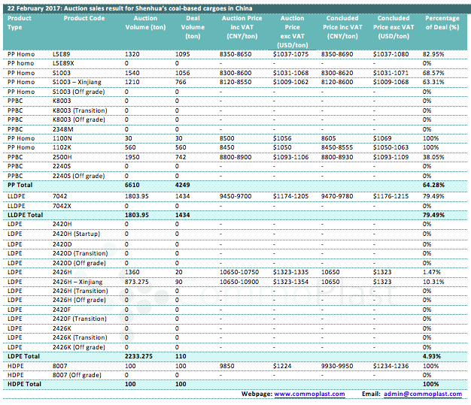The height and width of the screenshot is (405, 471).
Task: Click the LLDPE Total row label
Action: point(26,215)
